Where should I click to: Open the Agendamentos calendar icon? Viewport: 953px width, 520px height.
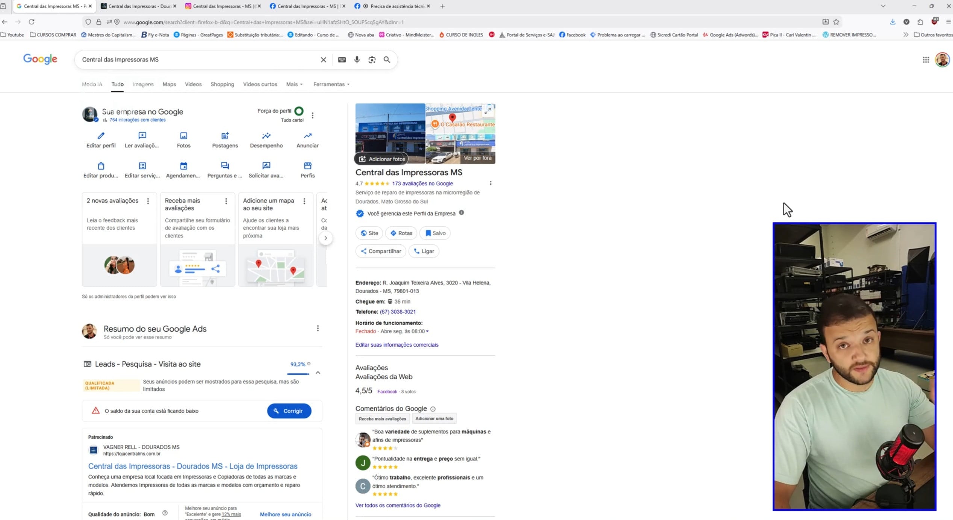[x=183, y=166]
